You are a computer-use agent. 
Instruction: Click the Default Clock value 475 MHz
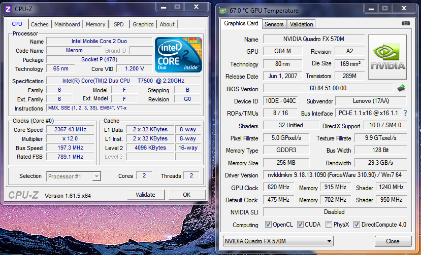[x=278, y=200]
